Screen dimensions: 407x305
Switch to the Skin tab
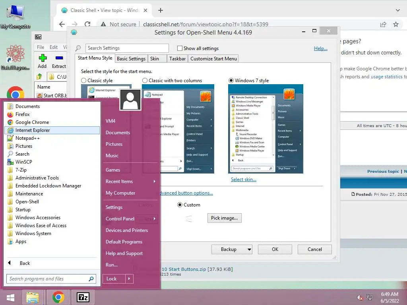click(x=157, y=59)
